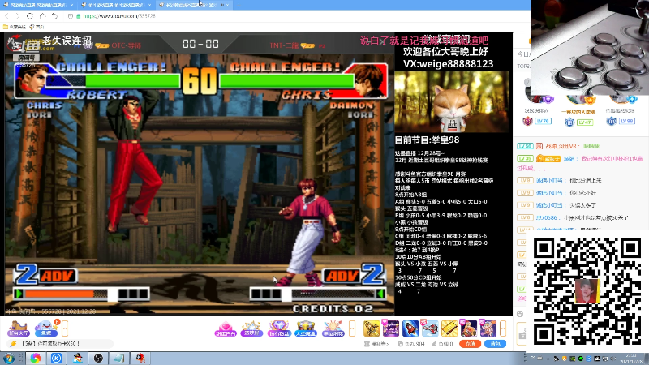Click the orange recharge button

[471, 344]
